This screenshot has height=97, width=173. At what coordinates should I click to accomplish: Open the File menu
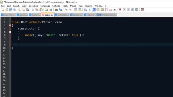pyautogui.click(x=3, y=6)
